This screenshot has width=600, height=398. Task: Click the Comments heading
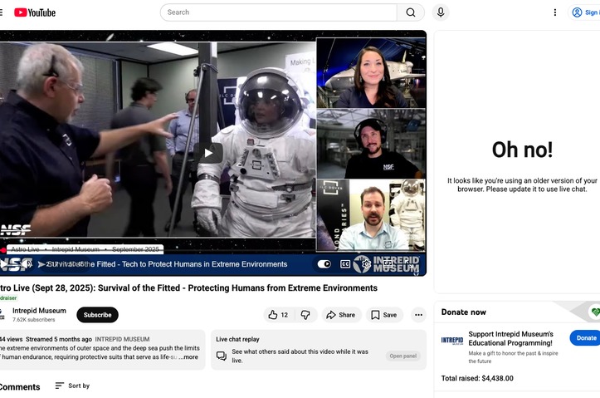(20, 387)
